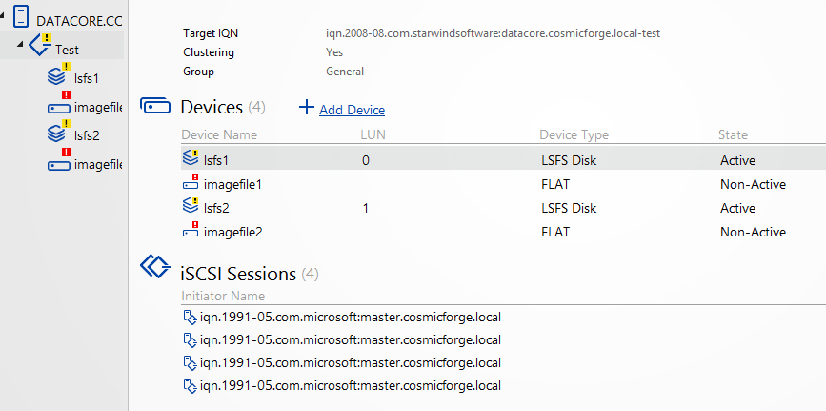826x411 pixels.
Task: Click the imagefile1 icon in Devices table
Action: coord(191,182)
